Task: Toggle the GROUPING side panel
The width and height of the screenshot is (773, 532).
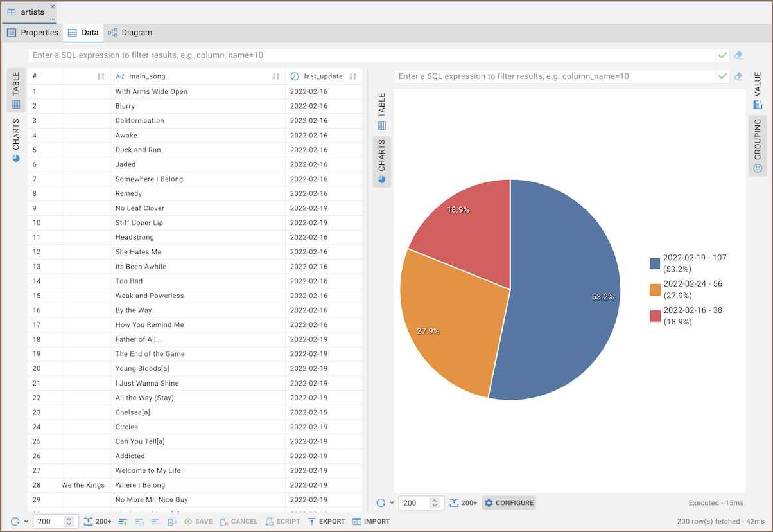Action: click(758, 146)
